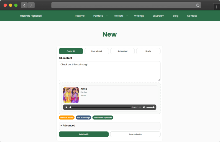
Task: Switch to the Scheduled tab
Action: coord(122,51)
